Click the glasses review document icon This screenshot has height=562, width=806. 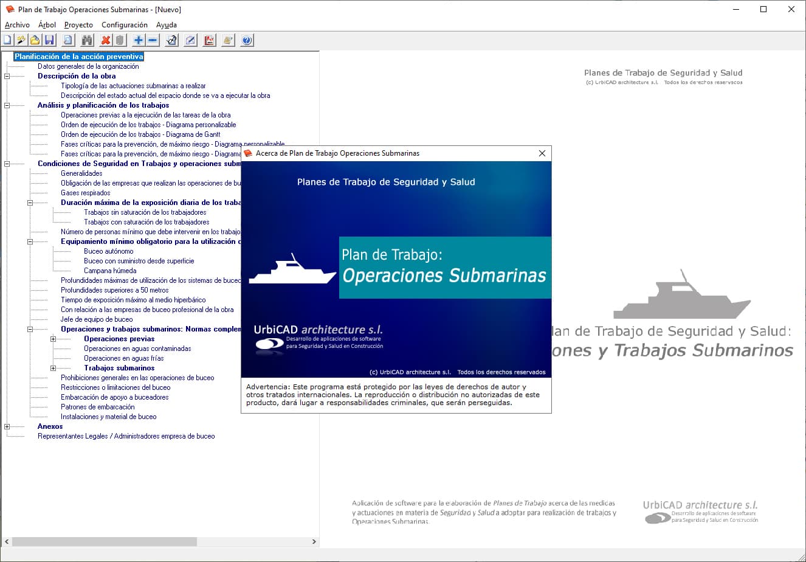171,41
